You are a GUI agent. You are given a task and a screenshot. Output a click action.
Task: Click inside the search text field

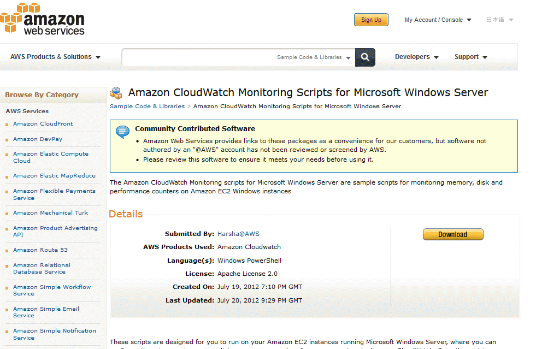(199, 57)
